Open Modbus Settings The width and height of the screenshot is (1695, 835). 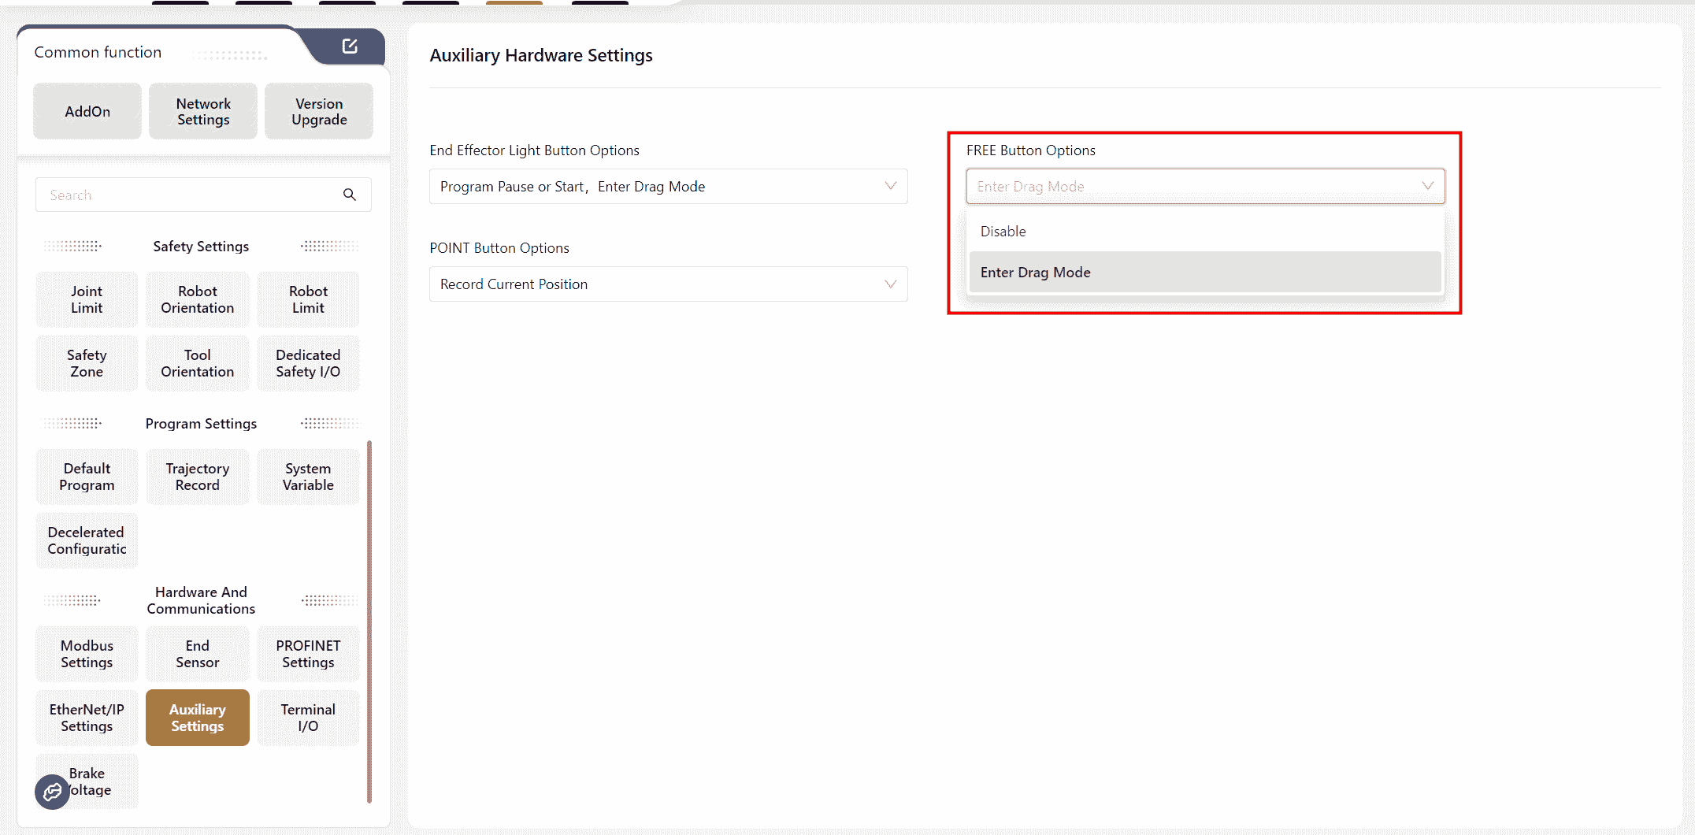tap(87, 654)
